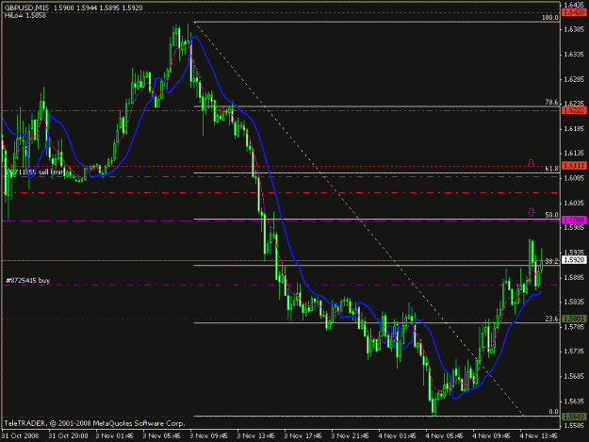Click the 1.5835 value on price scale
The height and width of the screenshot is (442, 589).
pos(574,302)
